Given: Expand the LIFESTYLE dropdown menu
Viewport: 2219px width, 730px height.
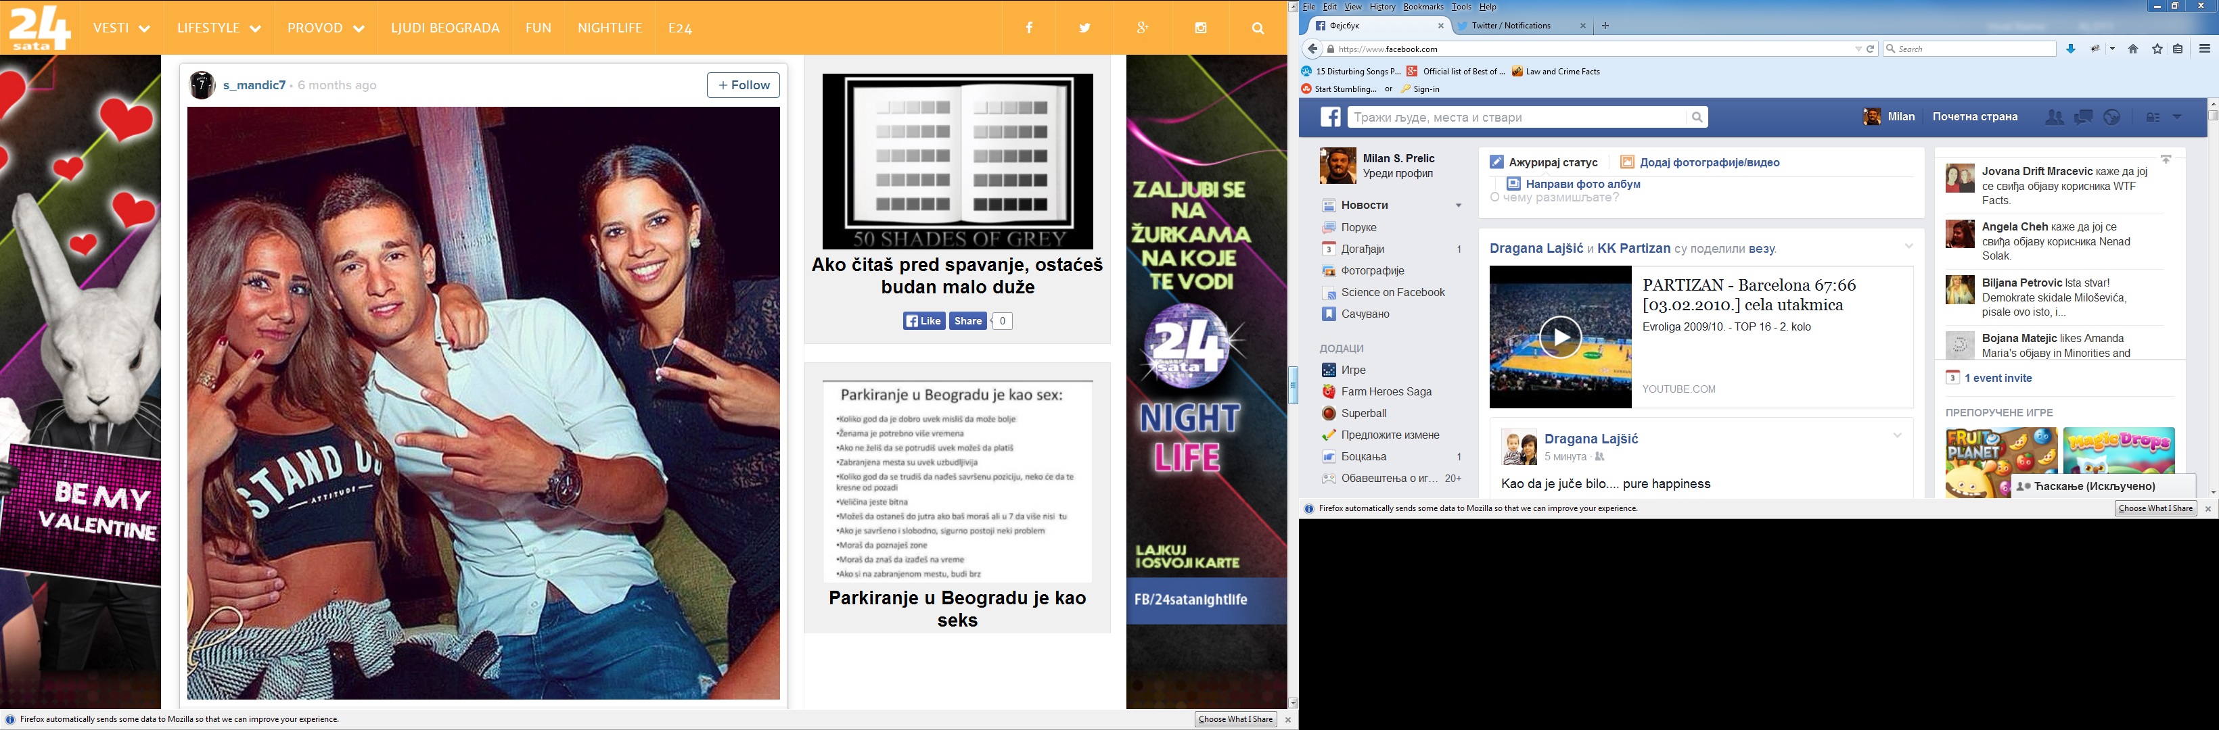Looking at the screenshot, I should point(219,28).
